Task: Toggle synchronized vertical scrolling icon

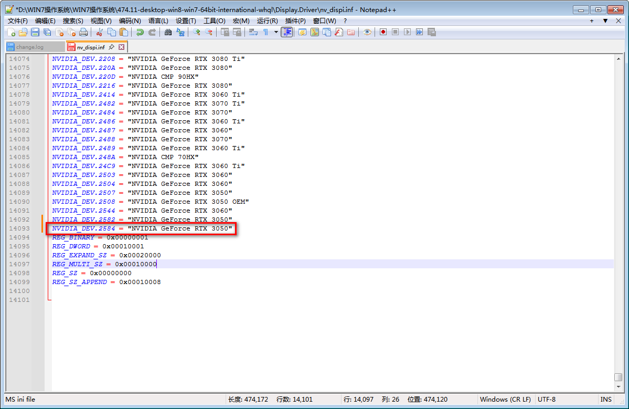Action: 225,32
